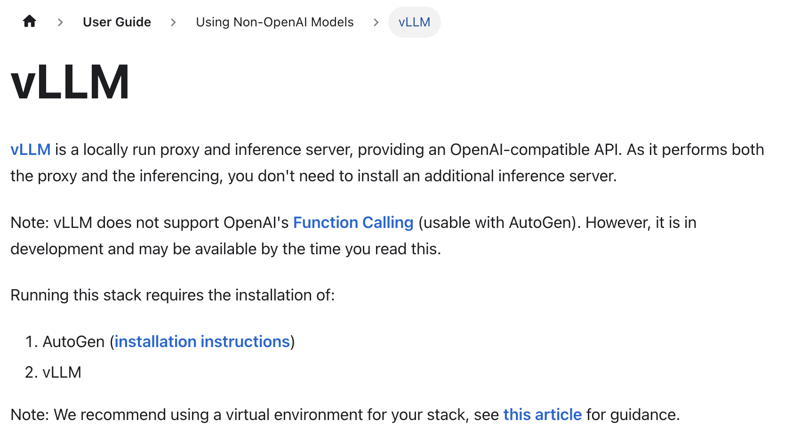
Task: Go to the home page icon
Action: coord(30,22)
